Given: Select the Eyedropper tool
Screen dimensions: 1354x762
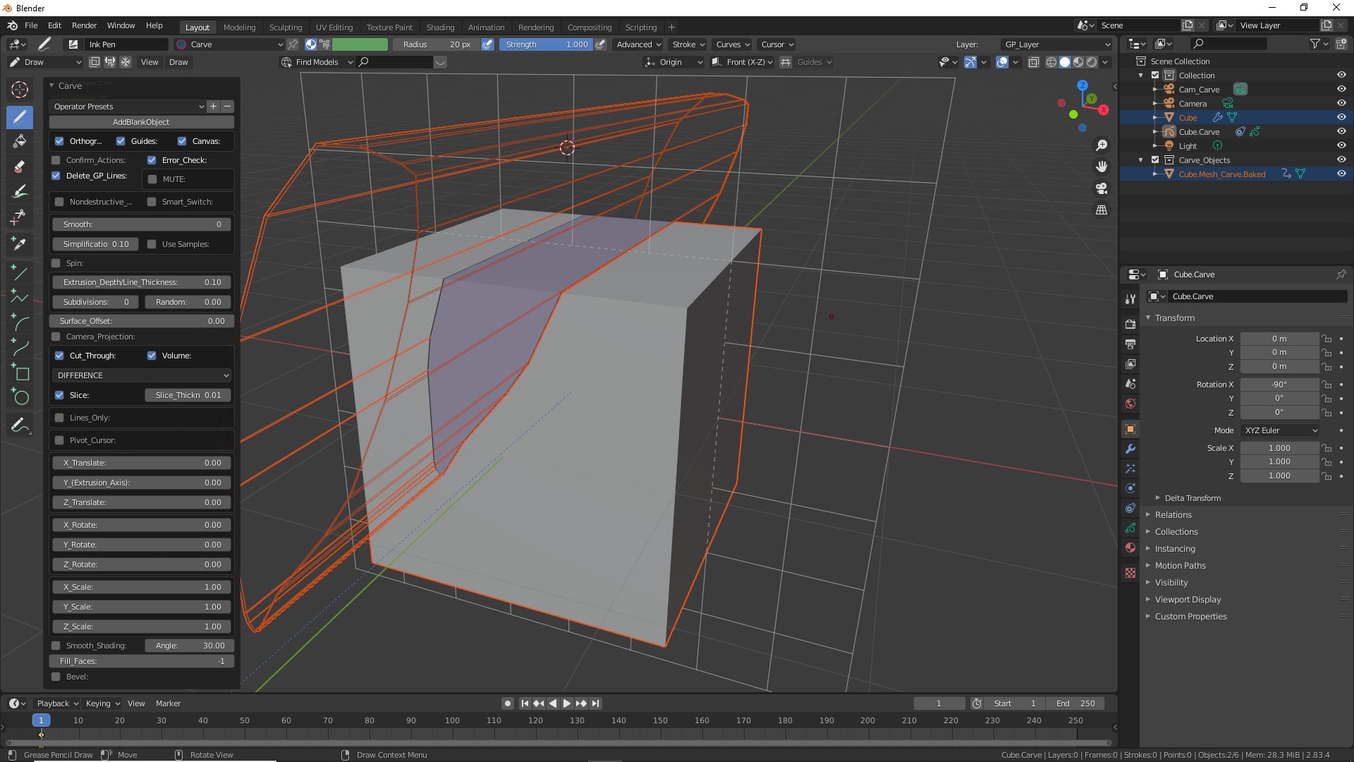Looking at the screenshot, I should [x=20, y=243].
